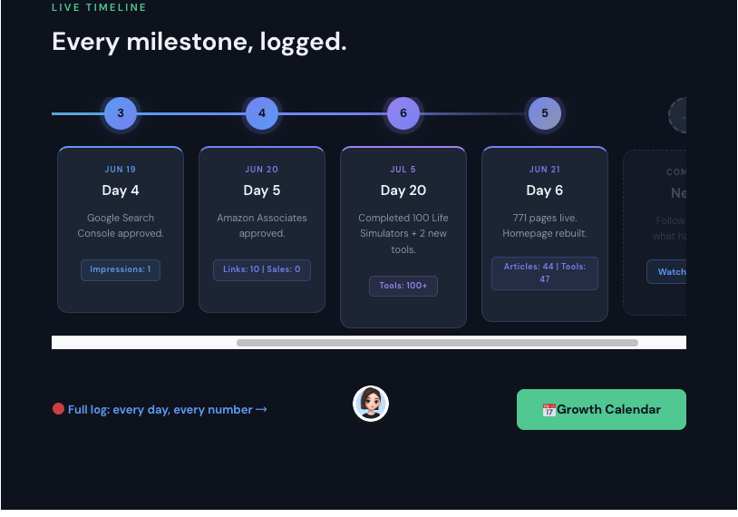The height and width of the screenshot is (517, 738).
Task: Click the dashed upcoming timeline node
Action: [x=678, y=115]
